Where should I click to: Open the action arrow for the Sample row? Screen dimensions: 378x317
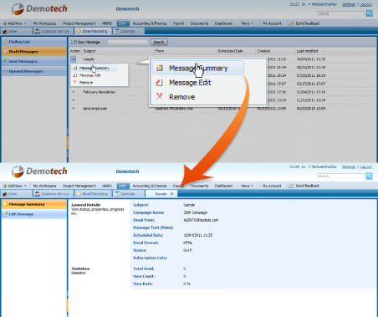[x=73, y=59]
